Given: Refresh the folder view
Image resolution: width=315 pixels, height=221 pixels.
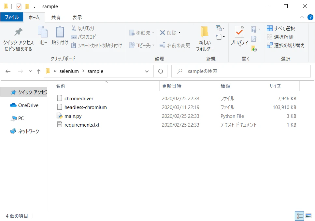Looking at the screenshot, I should click(x=160, y=71).
